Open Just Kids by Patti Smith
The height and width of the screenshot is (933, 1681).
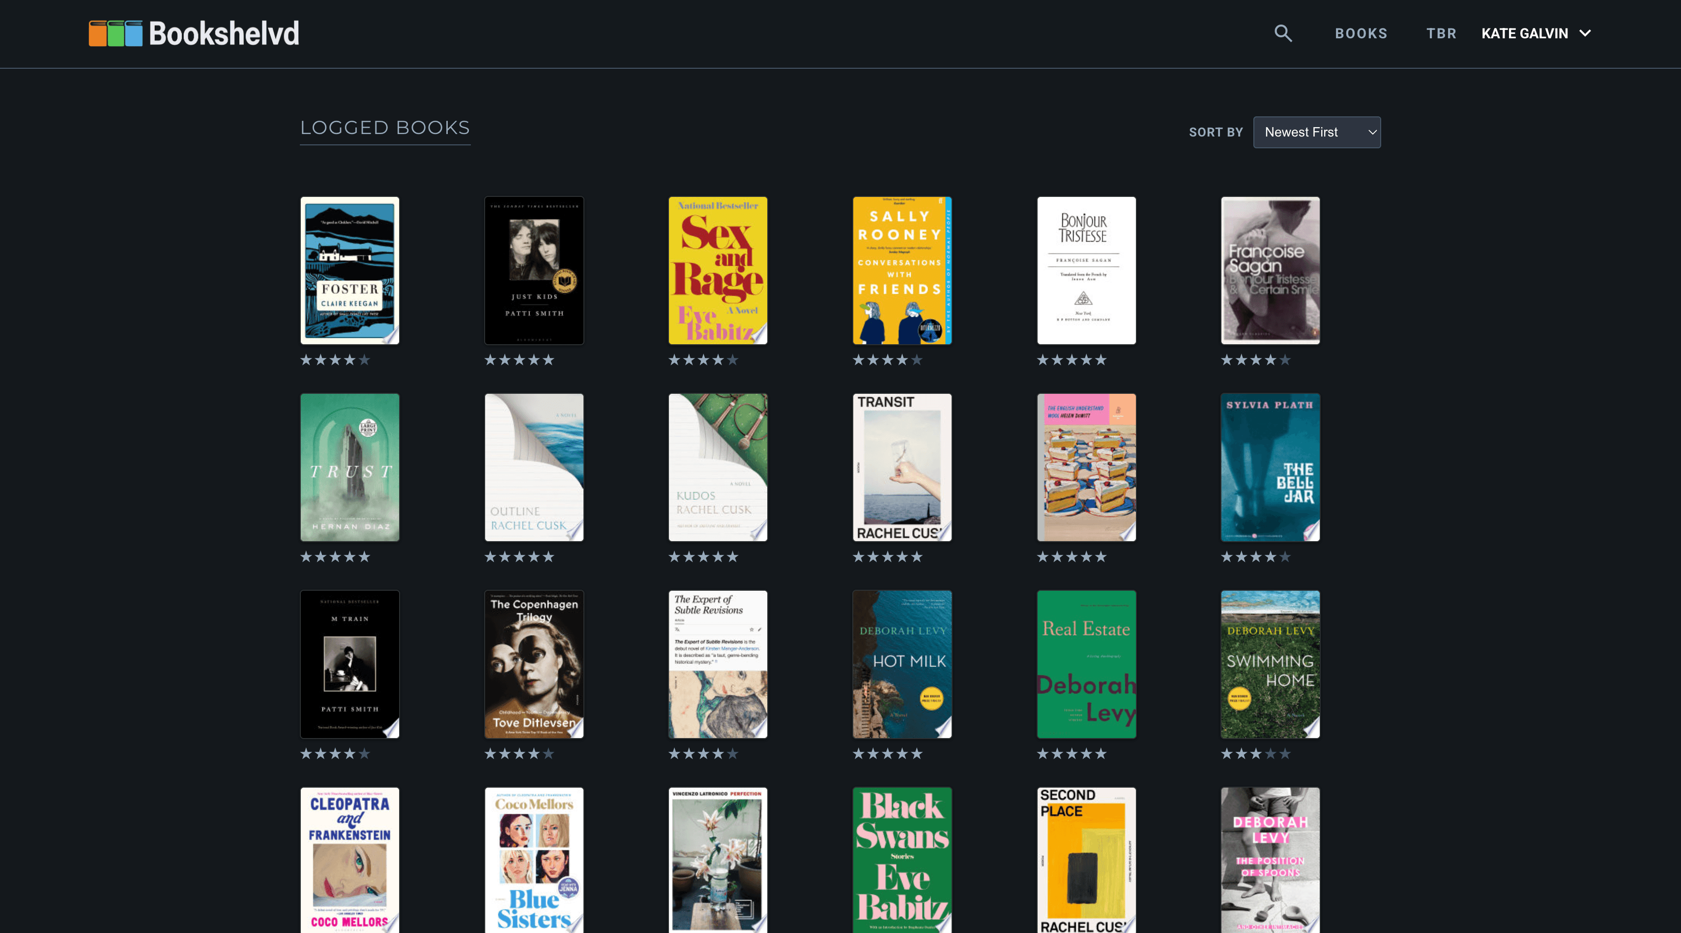[534, 271]
